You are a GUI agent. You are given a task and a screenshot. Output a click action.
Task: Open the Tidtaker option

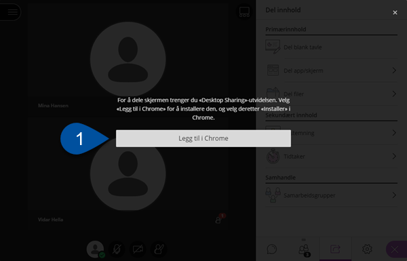click(x=331, y=156)
